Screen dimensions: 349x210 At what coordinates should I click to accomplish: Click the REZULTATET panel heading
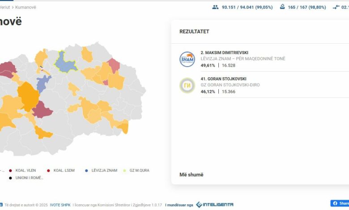point(194,32)
